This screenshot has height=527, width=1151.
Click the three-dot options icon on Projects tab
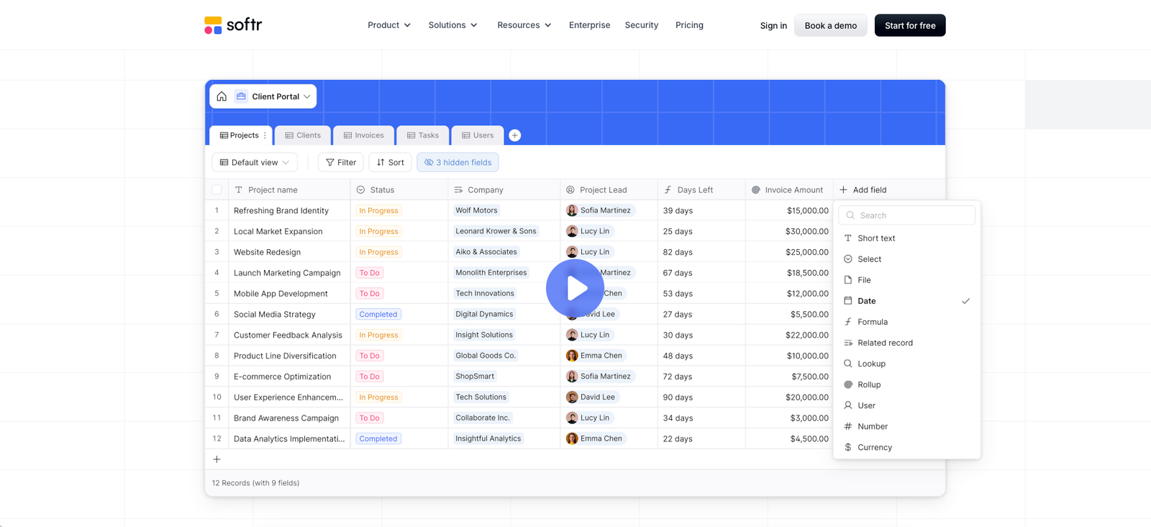pos(265,135)
